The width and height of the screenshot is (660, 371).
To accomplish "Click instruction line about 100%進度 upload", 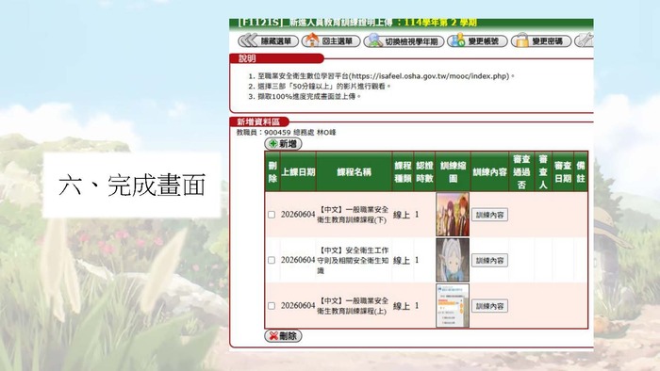I will coord(309,96).
